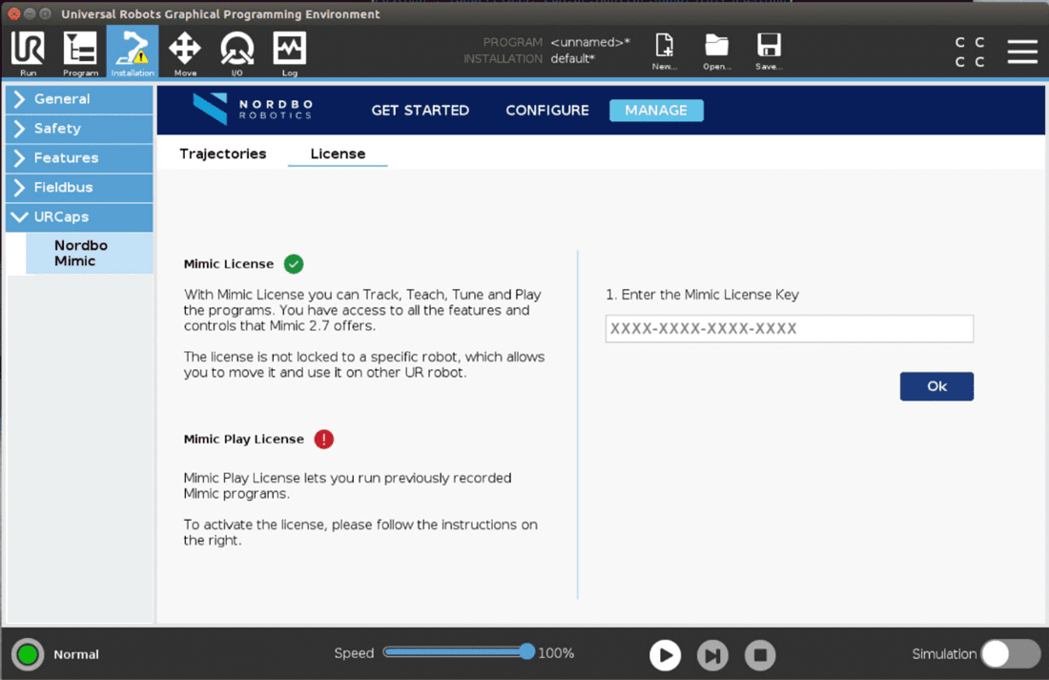
Task: Open the I/O panel icon
Action: [x=237, y=52]
